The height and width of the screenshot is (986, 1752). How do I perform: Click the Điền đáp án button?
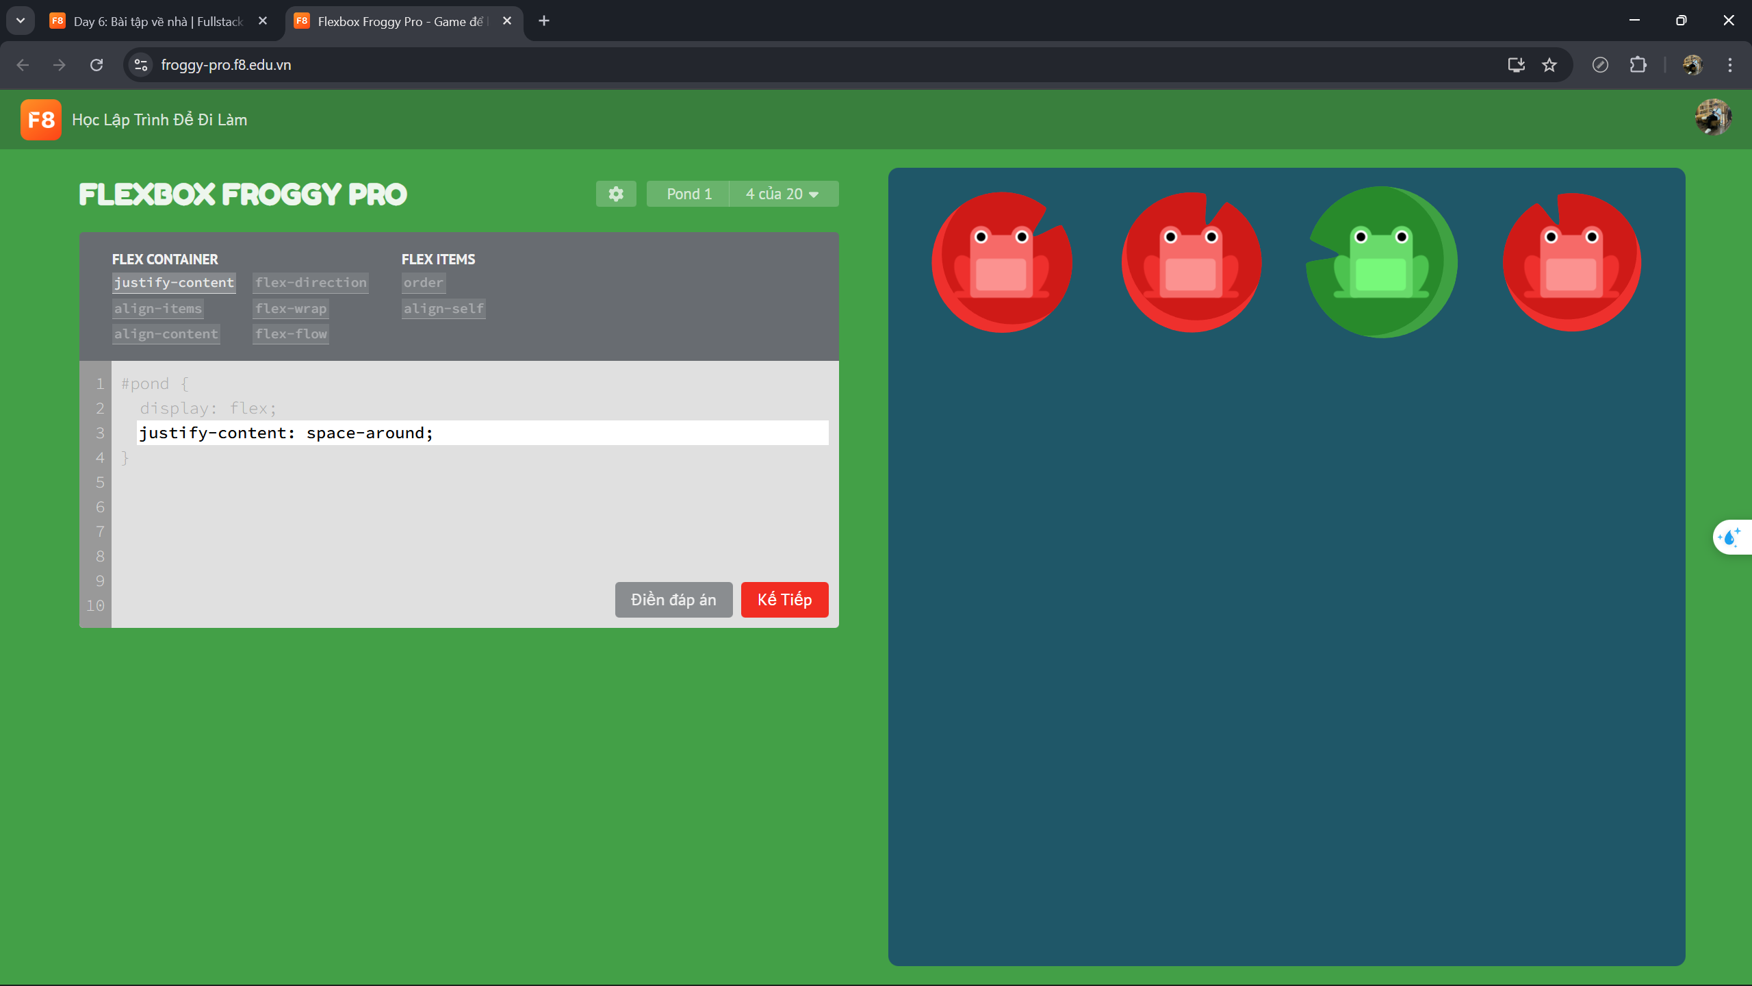[673, 600]
